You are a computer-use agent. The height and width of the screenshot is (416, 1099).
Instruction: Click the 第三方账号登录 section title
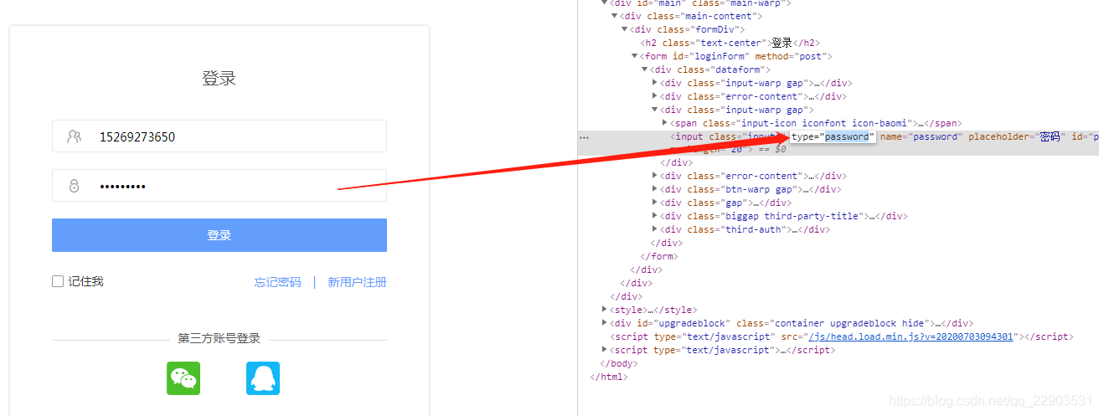click(219, 339)
